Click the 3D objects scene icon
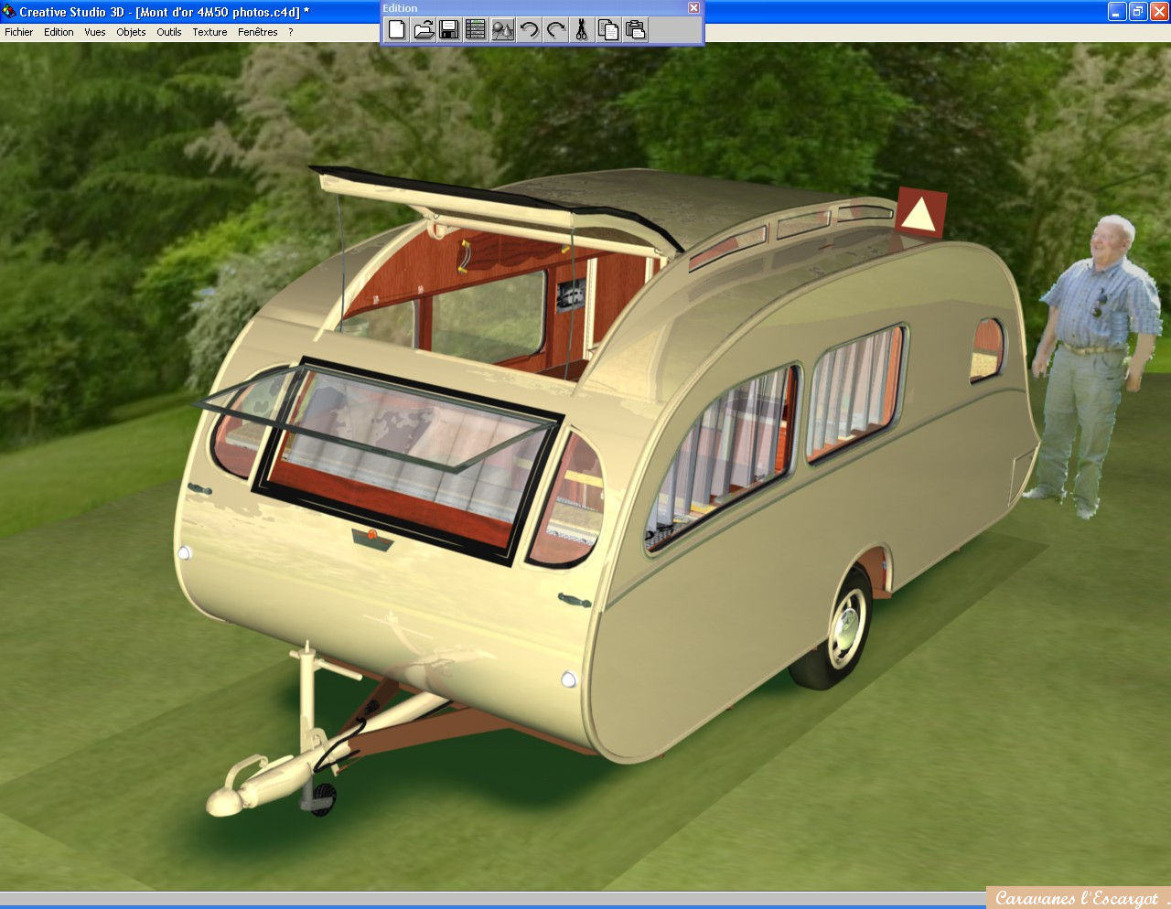Image resolution: width=1171 pixels, height=909 pixels. point(502,29)
